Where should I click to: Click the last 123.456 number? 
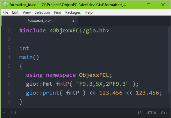147,93
